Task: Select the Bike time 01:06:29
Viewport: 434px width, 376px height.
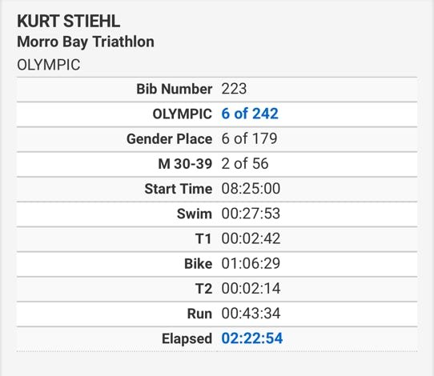Action: pyautogui.click(x=251, y=263)
